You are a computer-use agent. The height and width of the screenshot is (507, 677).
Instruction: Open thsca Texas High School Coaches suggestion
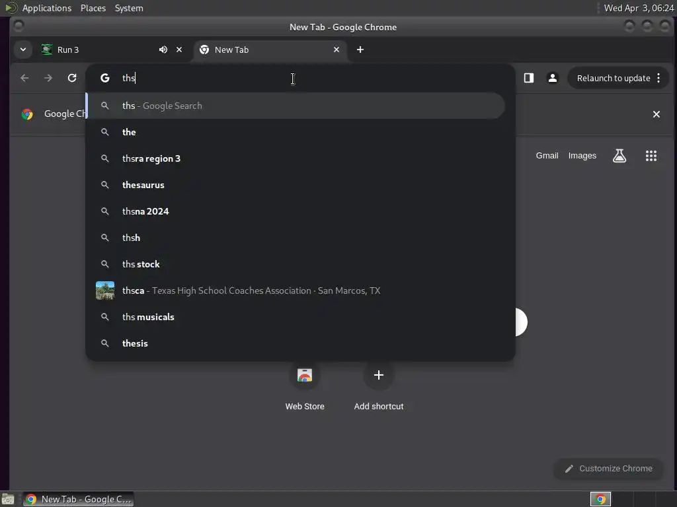[296, 290]
